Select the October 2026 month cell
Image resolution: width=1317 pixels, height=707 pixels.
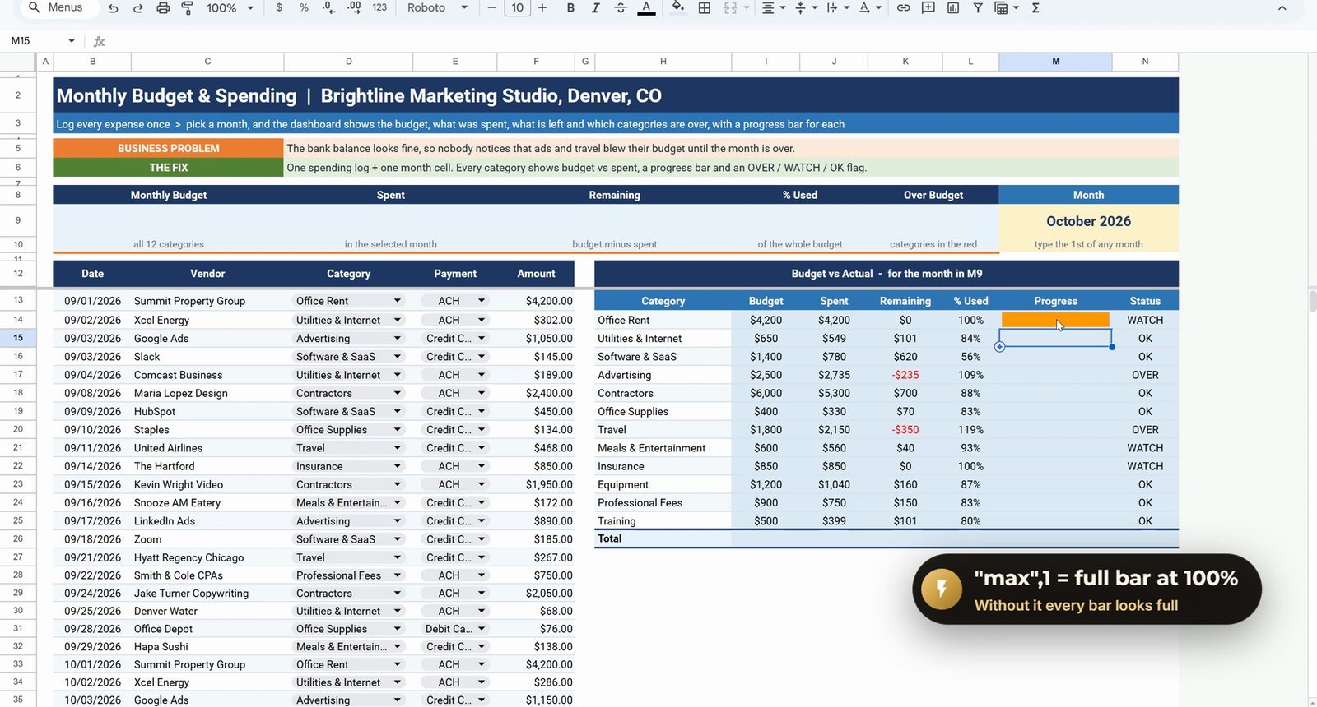pos(1088,221)
